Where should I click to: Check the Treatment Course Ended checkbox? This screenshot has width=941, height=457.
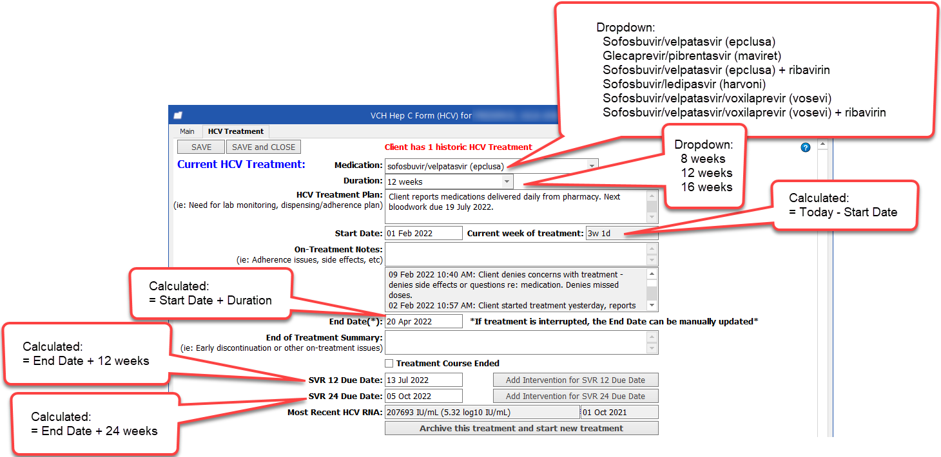click(389, 363)
